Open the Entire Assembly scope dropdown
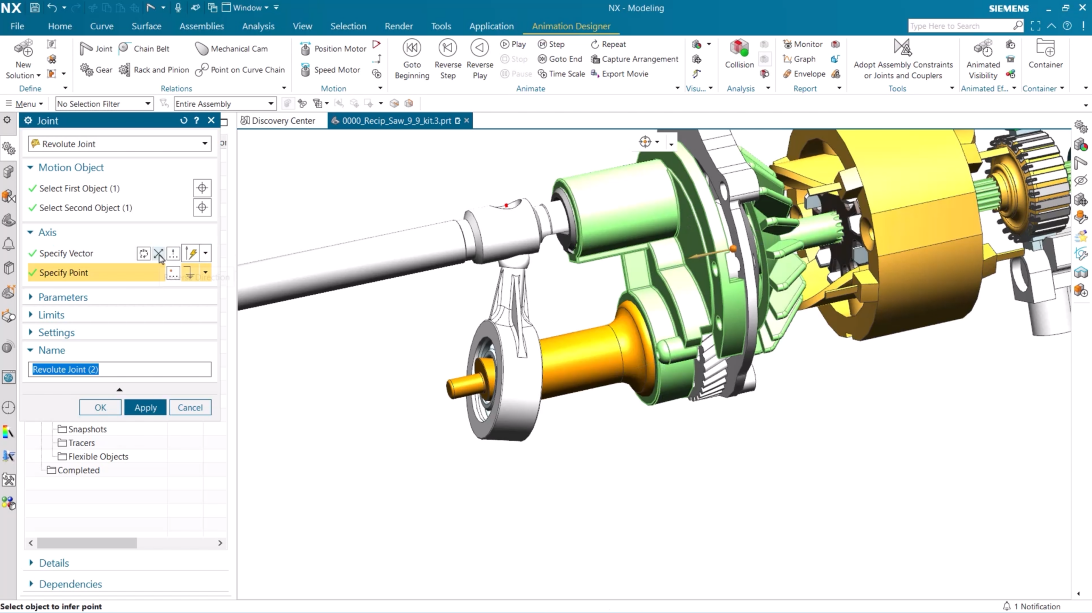Image resolution: width=1092 pixels, height=613 pixels. tap(271, 103)
